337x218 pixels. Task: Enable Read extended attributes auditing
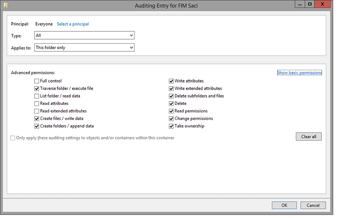tap(37, 111)
